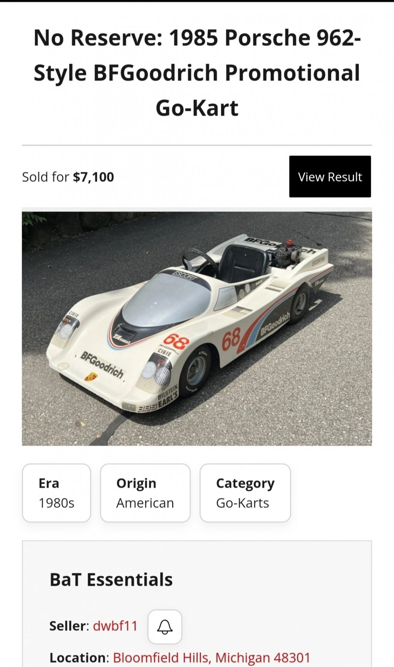
Task: Click the BaT Essentials heading
Action: tap(111, 579)
